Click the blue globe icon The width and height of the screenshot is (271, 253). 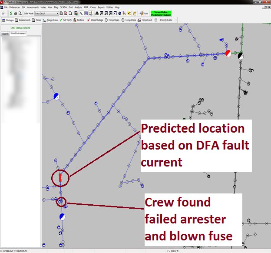(x=120, y=13)
